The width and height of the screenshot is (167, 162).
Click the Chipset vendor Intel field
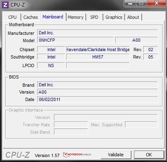click(x=51, y=49)
